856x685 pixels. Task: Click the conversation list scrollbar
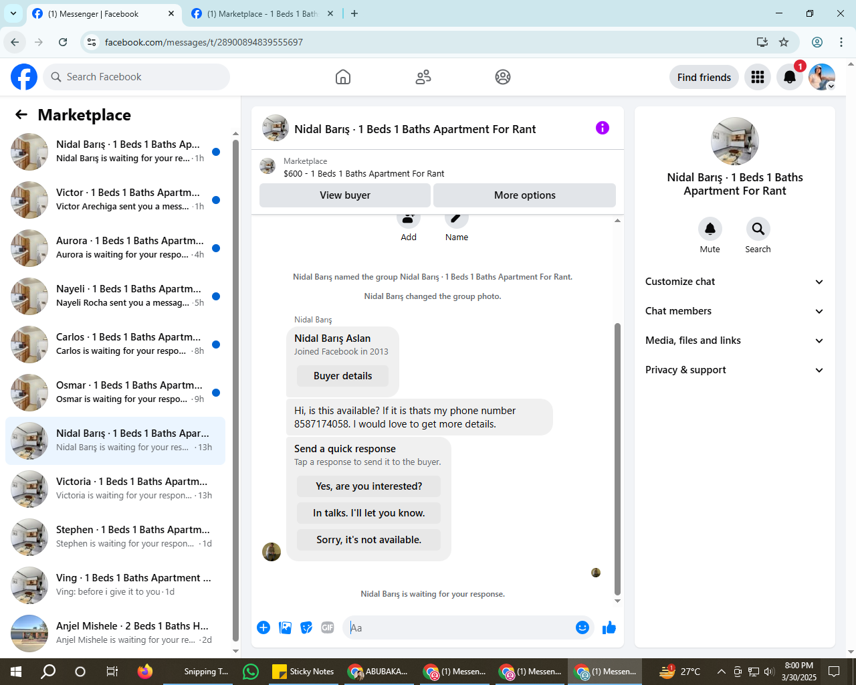coord(235,390)
